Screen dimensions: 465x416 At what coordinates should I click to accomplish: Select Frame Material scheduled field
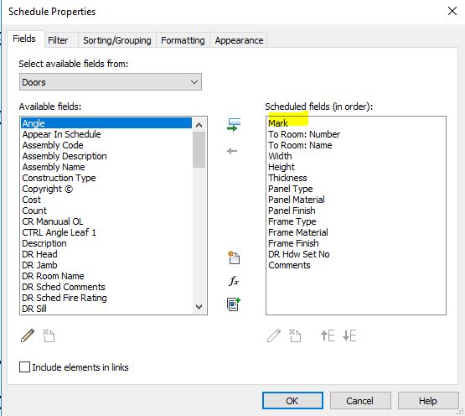click(356, 232)
